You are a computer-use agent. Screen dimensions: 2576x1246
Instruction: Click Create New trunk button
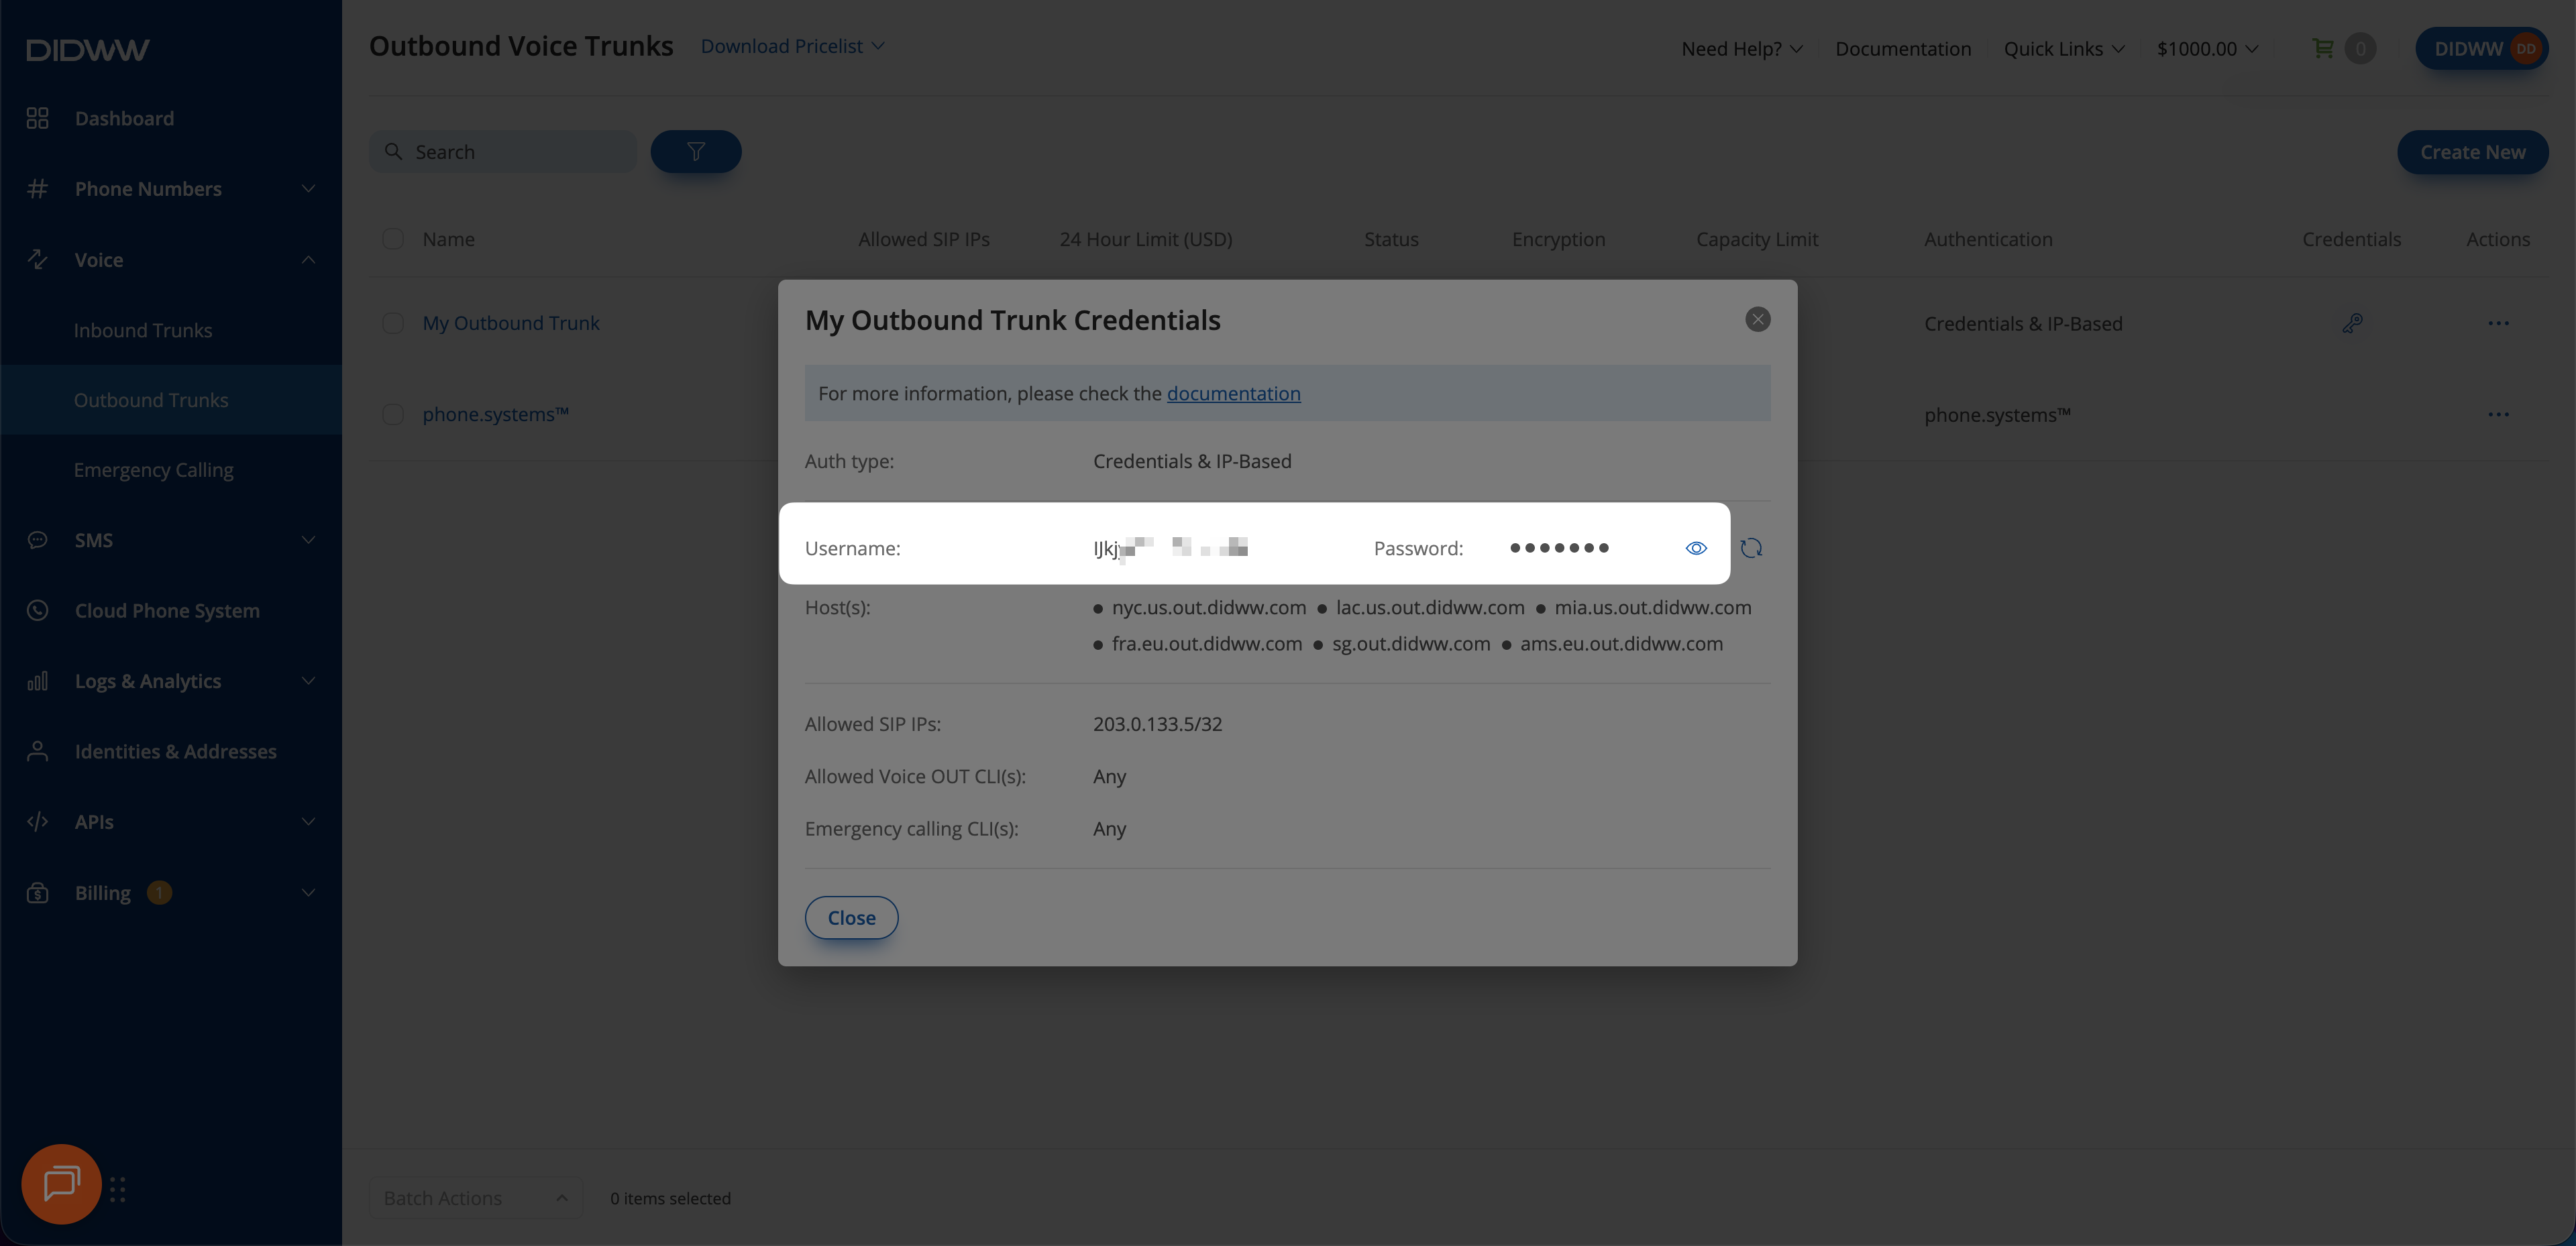(x=2472, y=152)
